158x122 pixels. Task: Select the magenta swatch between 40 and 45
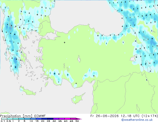[x=68, y=119]
